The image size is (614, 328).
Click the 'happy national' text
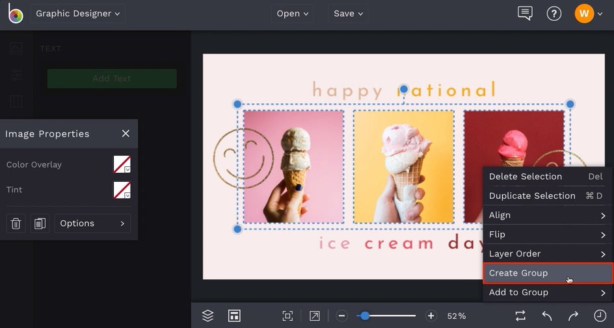[404, 90]
